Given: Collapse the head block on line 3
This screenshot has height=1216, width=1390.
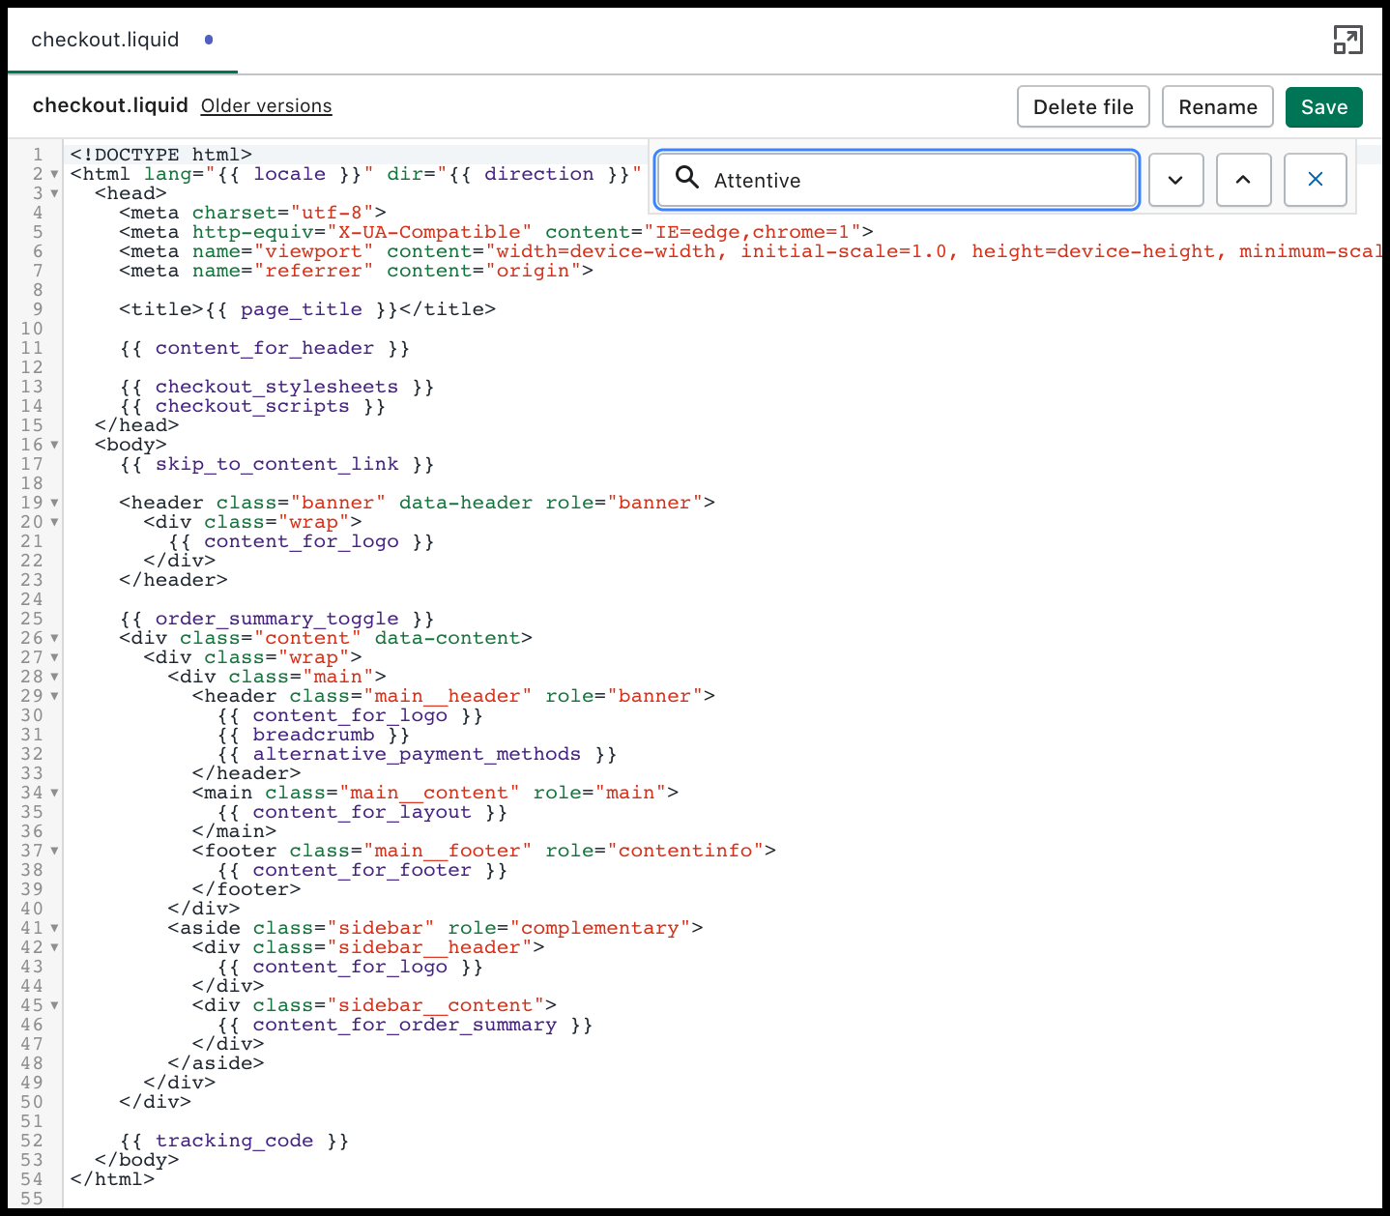Looking at the screenshot, I should (x=54, y=193).
